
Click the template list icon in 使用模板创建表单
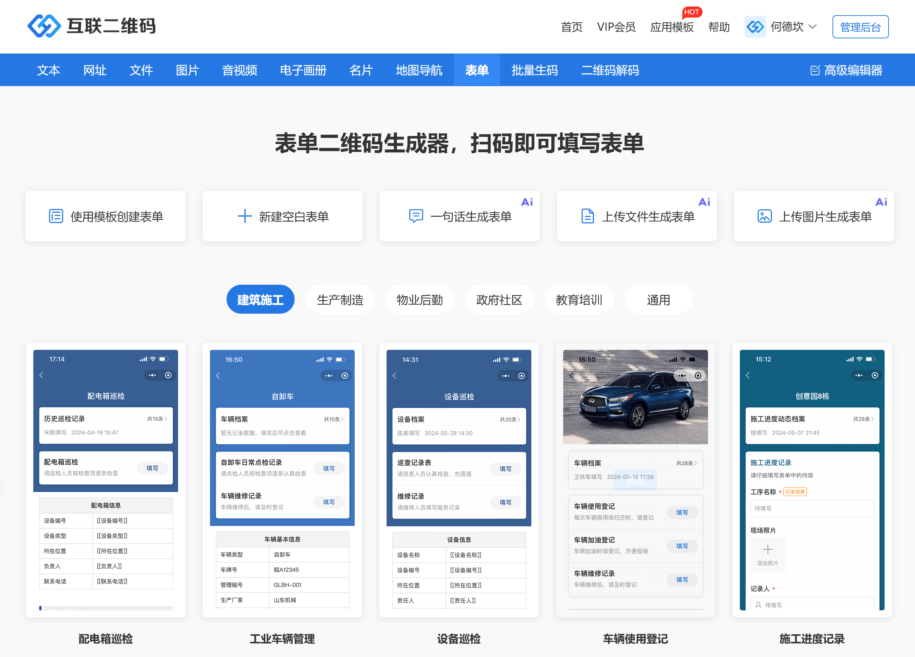pyautogui.click(x=56, y=216)
